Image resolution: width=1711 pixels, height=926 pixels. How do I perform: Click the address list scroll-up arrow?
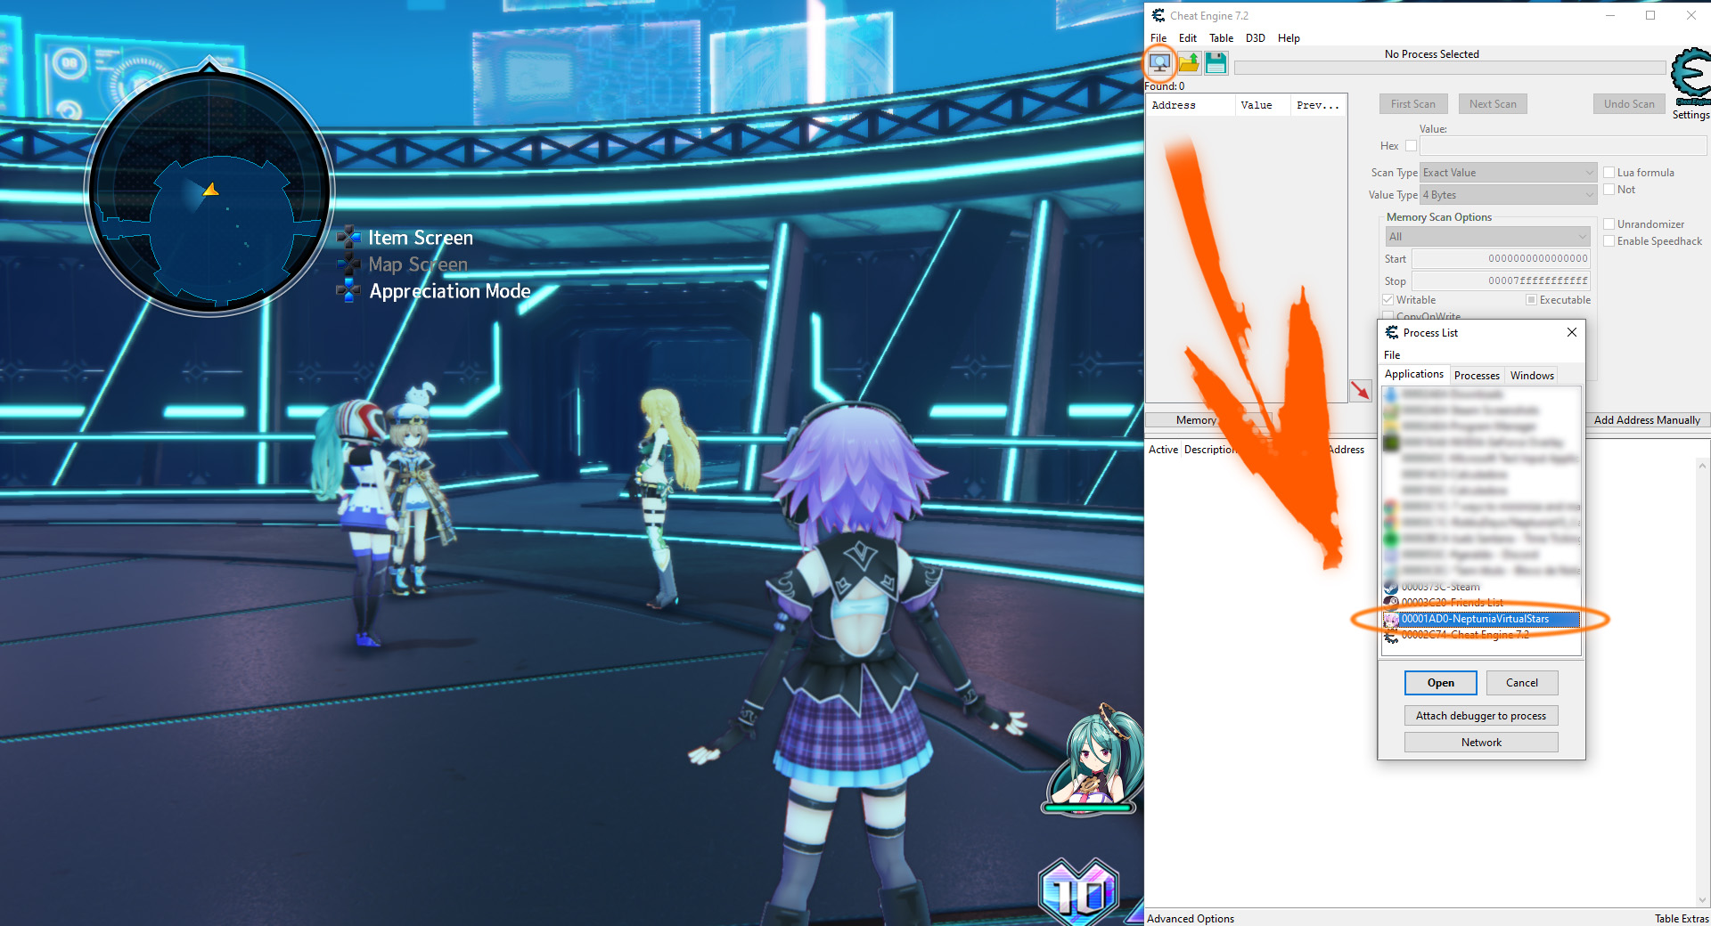1703,466
